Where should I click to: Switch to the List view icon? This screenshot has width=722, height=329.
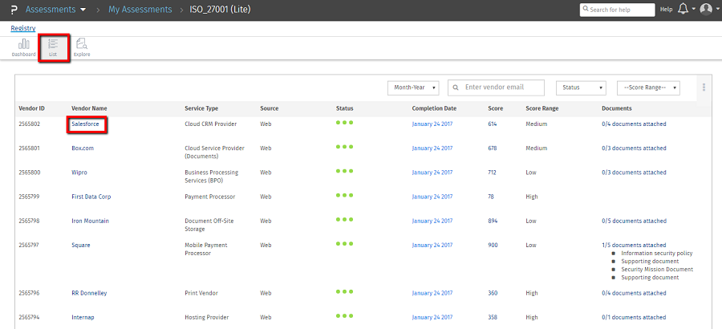click(53, 47)
